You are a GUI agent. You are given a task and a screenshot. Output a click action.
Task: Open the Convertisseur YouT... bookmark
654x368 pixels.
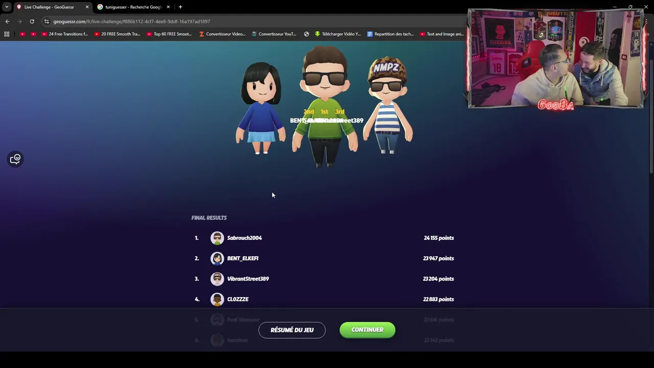tap(274, 34)
